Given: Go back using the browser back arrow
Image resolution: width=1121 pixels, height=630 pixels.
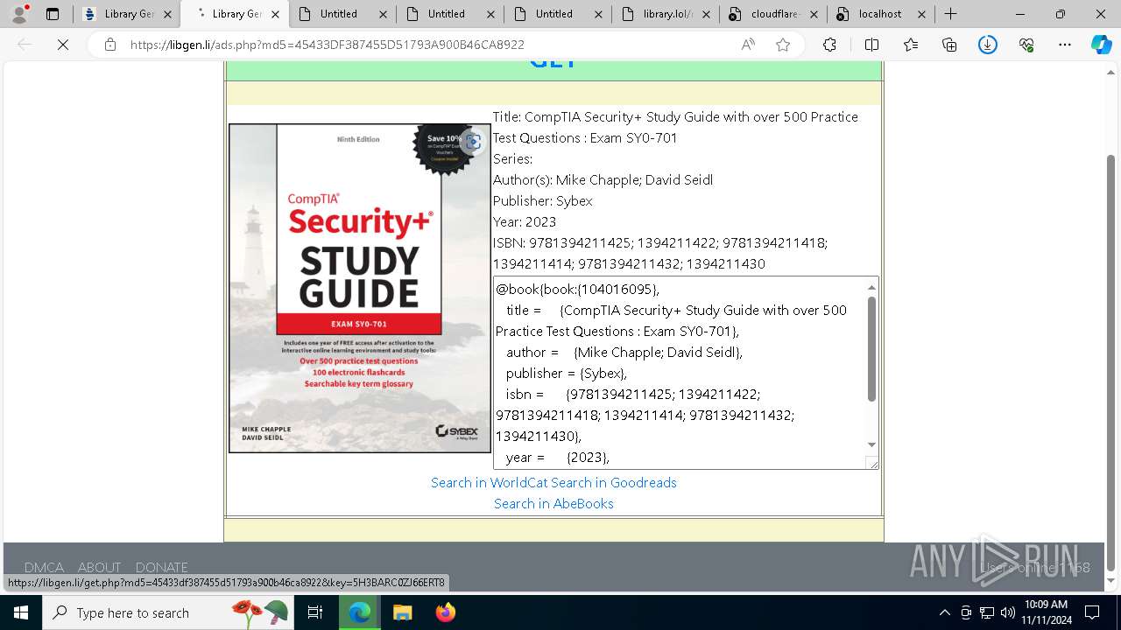Looking at the screenshot, I should pyautogui.click(x=25, y=45).
